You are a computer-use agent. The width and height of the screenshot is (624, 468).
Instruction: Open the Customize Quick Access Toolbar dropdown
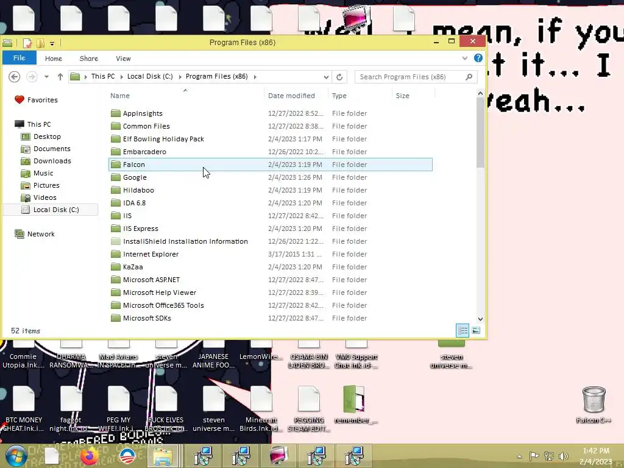tap(52, 43)
